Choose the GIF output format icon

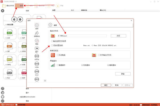pos(10,47)
